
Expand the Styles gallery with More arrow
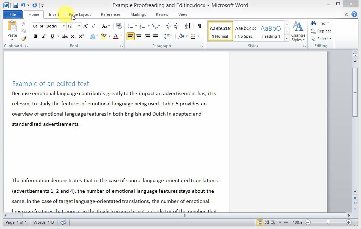[287, 38]
